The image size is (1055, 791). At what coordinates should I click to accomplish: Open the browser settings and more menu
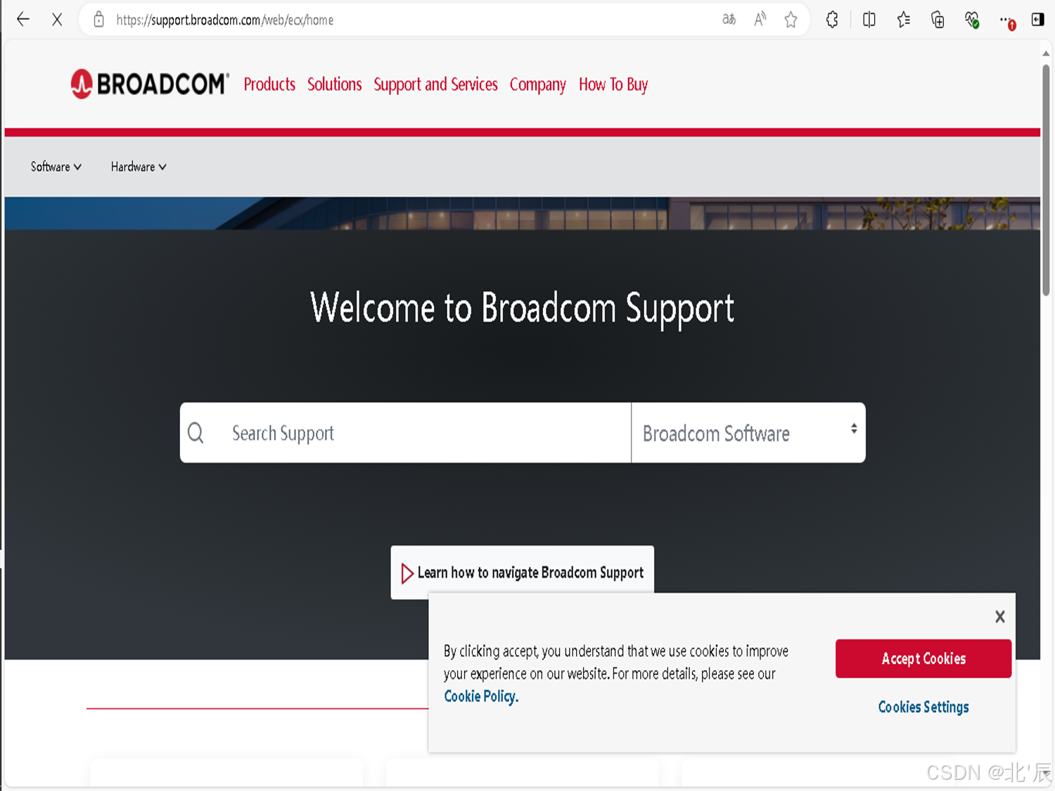(x=1006, y=20)
